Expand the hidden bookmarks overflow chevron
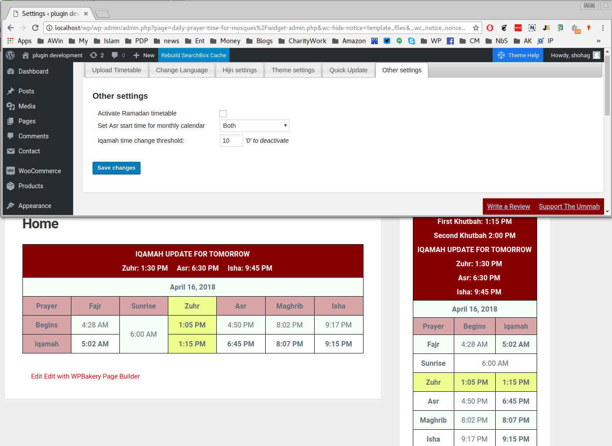The height and width of the screenshot is (446, 612). point(598,41)
